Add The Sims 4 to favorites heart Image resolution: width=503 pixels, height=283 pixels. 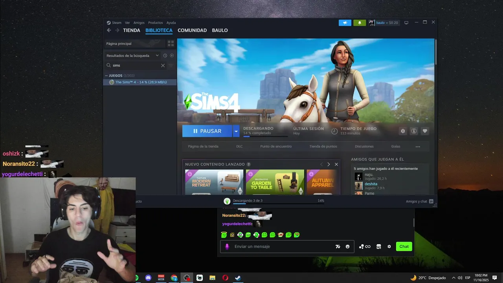pyautogui.click(x=425, y=131)
